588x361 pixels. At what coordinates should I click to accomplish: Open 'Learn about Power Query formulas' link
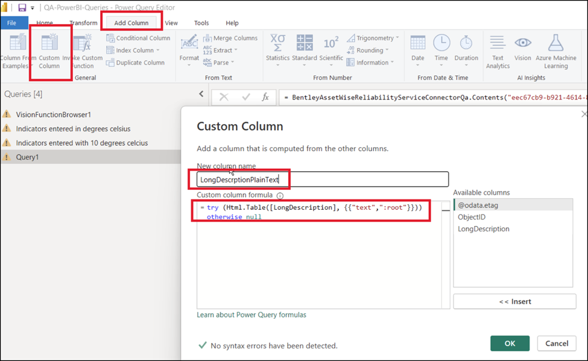pos(251,315)
